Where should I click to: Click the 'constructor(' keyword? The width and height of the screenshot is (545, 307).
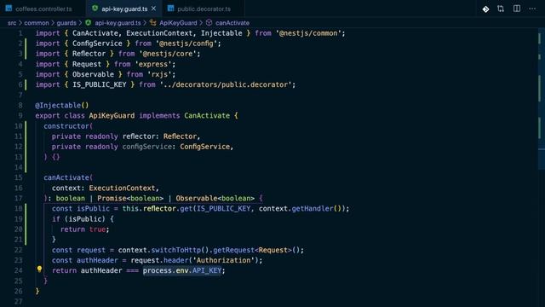coord(68,126)
